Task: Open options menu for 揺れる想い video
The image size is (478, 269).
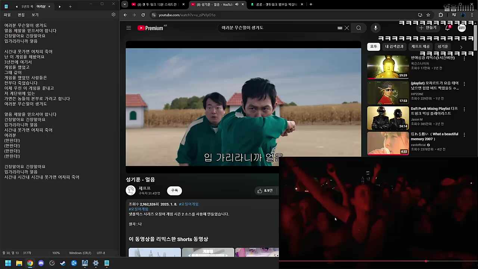Action: tap(464, 135)
